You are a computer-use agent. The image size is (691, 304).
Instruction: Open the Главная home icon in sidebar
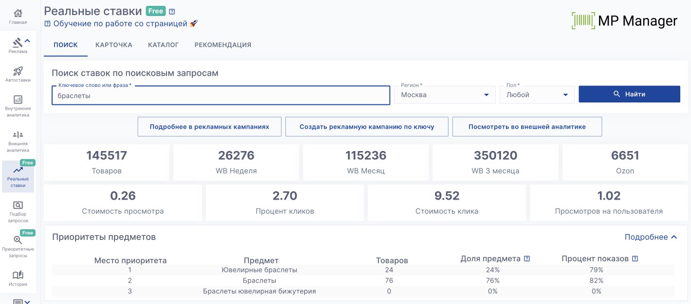(x=18, y=13)
